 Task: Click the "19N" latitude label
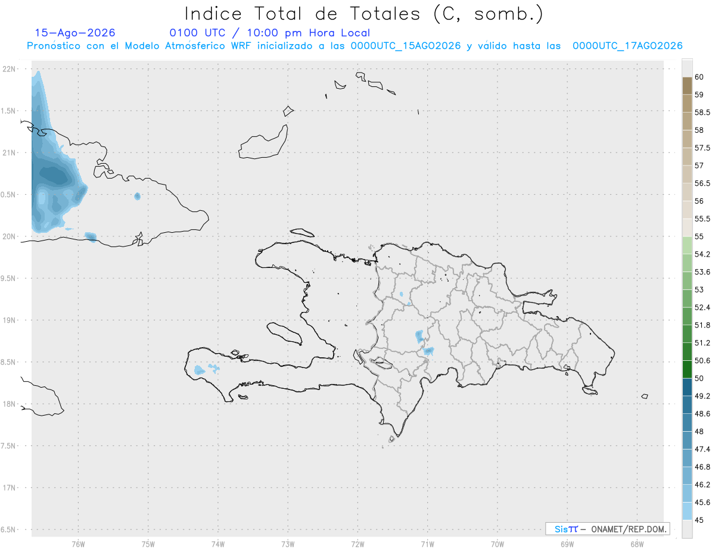coord(10,320)
